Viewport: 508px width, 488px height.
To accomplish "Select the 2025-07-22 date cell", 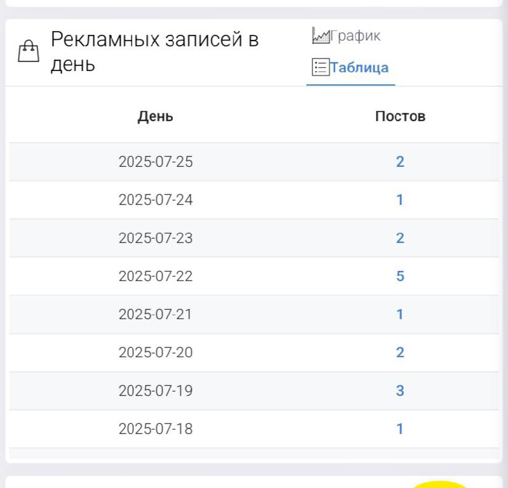I will pyautogui.click(x=155, y=276).
